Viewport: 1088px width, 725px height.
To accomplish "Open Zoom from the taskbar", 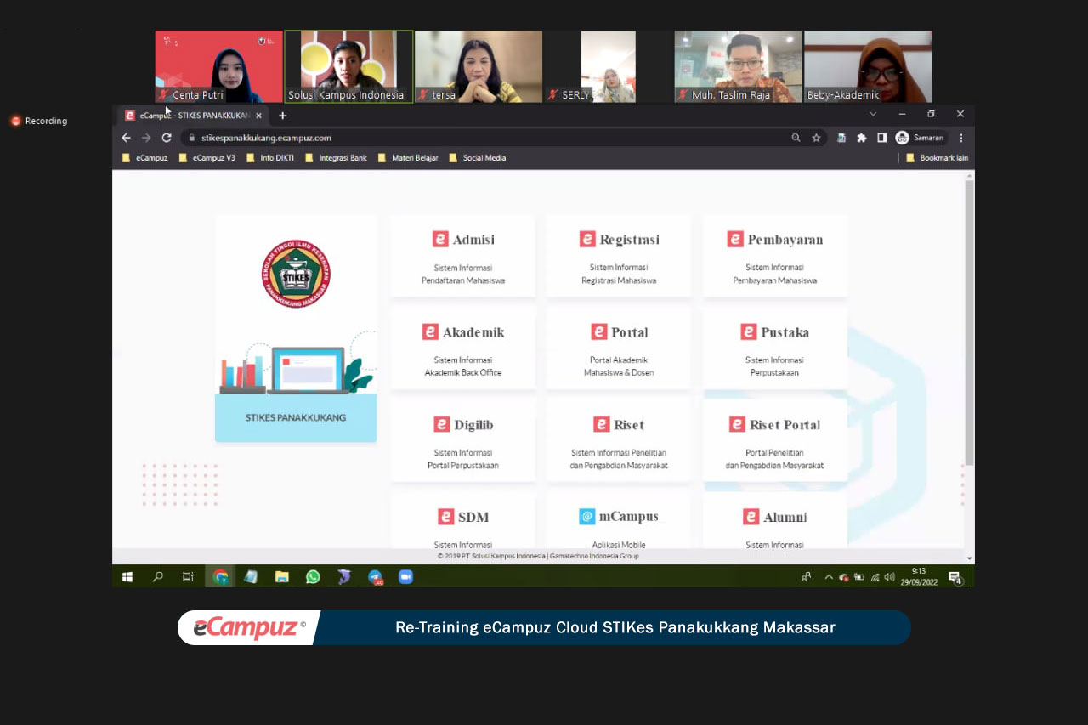I will coord(405,576).
